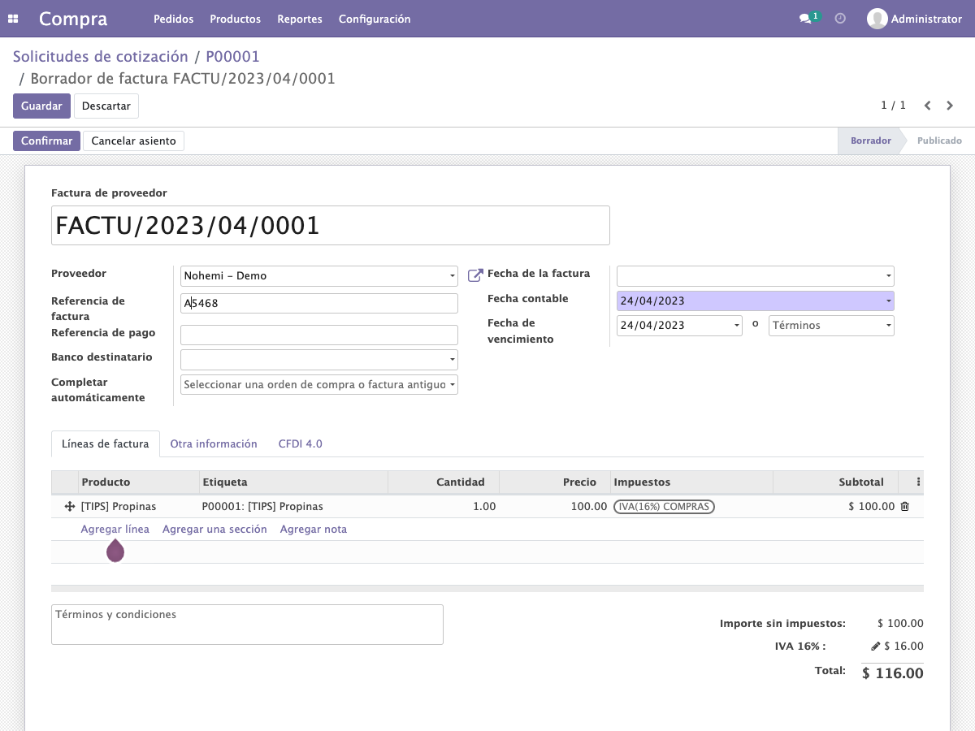Go to previous record arrow
The image size is (975, 731).
tap(927, 106)
